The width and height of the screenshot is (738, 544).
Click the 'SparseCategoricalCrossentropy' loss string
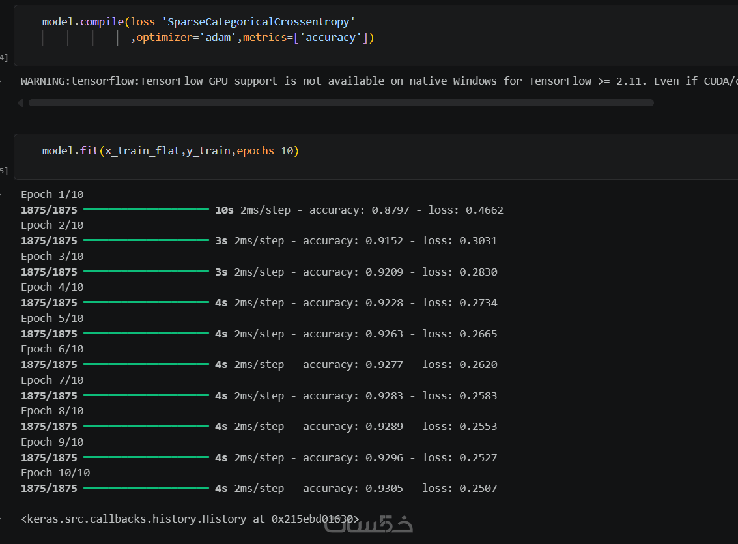(259, 22)
